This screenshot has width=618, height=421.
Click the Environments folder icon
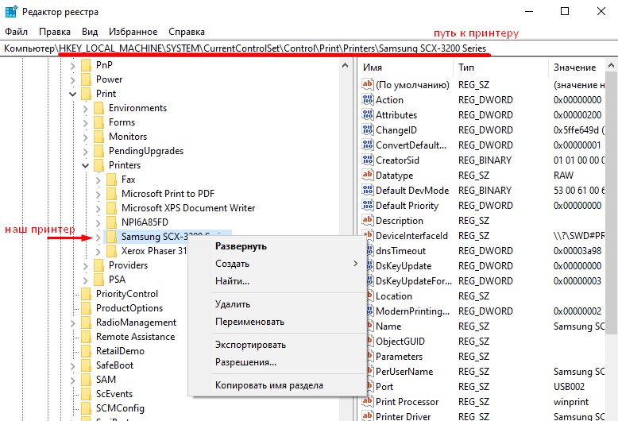point(99,108)
